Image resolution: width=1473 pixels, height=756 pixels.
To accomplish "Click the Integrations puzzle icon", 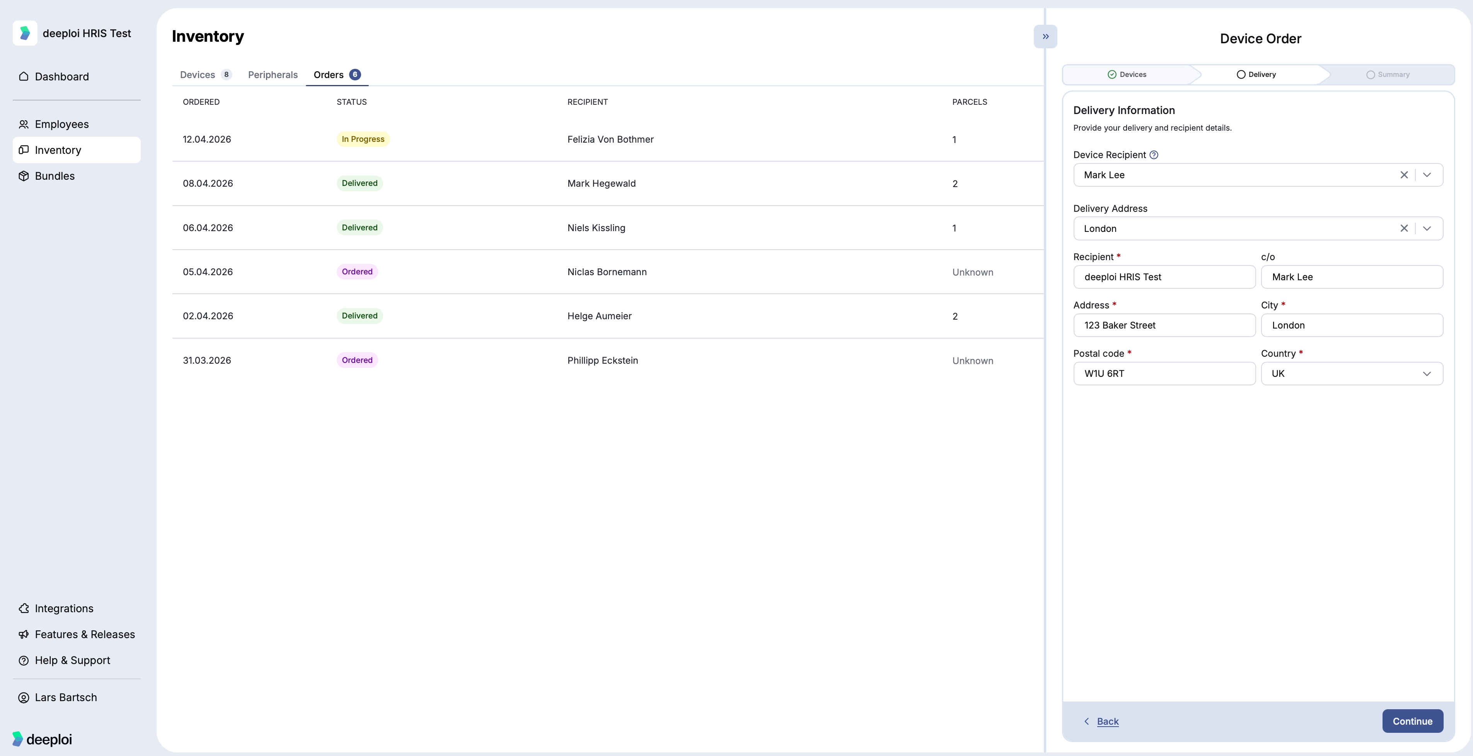I will point(24,608).
